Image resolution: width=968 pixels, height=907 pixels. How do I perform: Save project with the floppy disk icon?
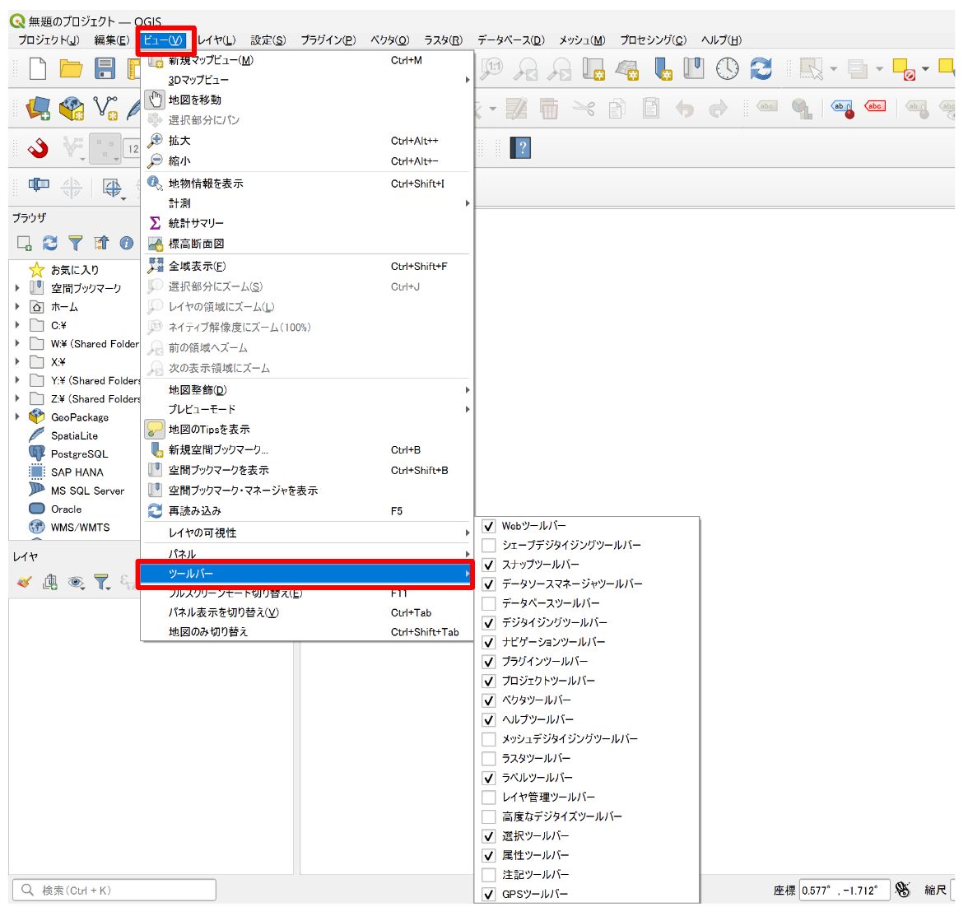pos(105,68)
